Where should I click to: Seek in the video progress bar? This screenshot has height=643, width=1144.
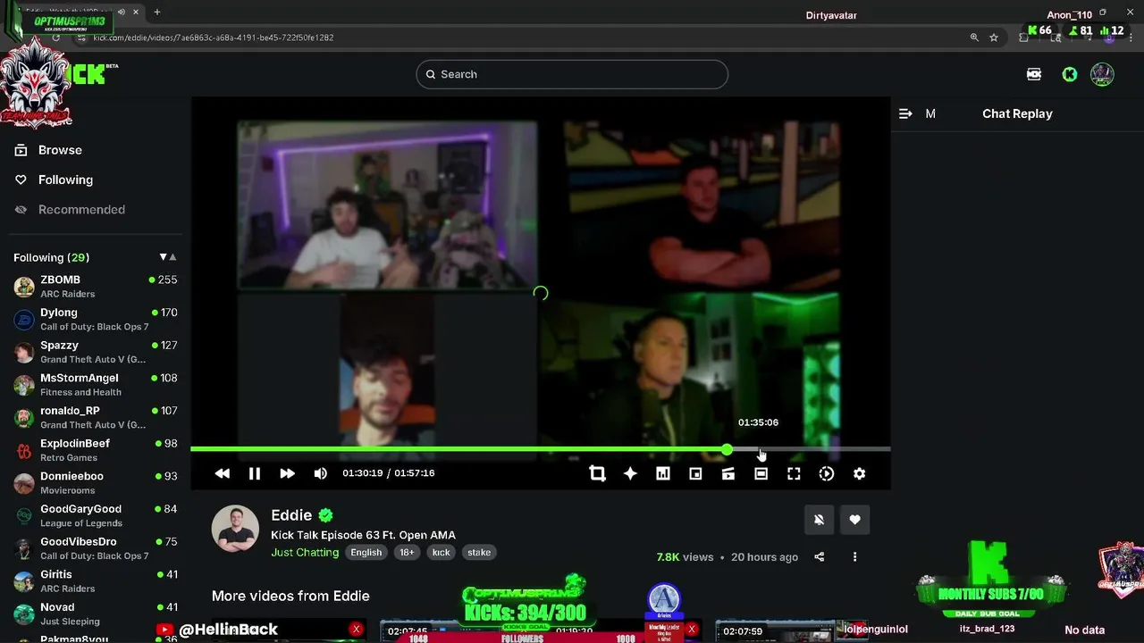pyautogui.click(x=541, y=449)
